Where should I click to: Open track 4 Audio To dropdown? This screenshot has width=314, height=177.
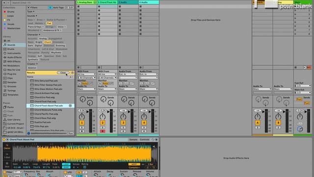[x=149, y=89]
